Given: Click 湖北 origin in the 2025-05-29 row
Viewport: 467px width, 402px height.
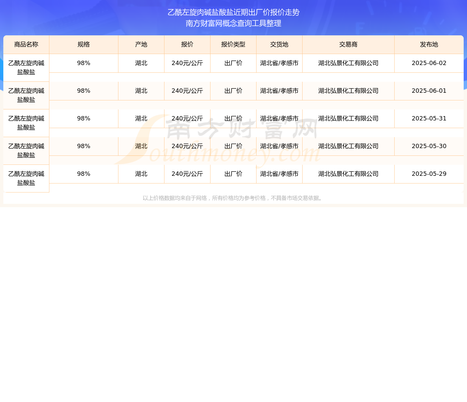Looking at the screenshot, I should pos(141,174).
